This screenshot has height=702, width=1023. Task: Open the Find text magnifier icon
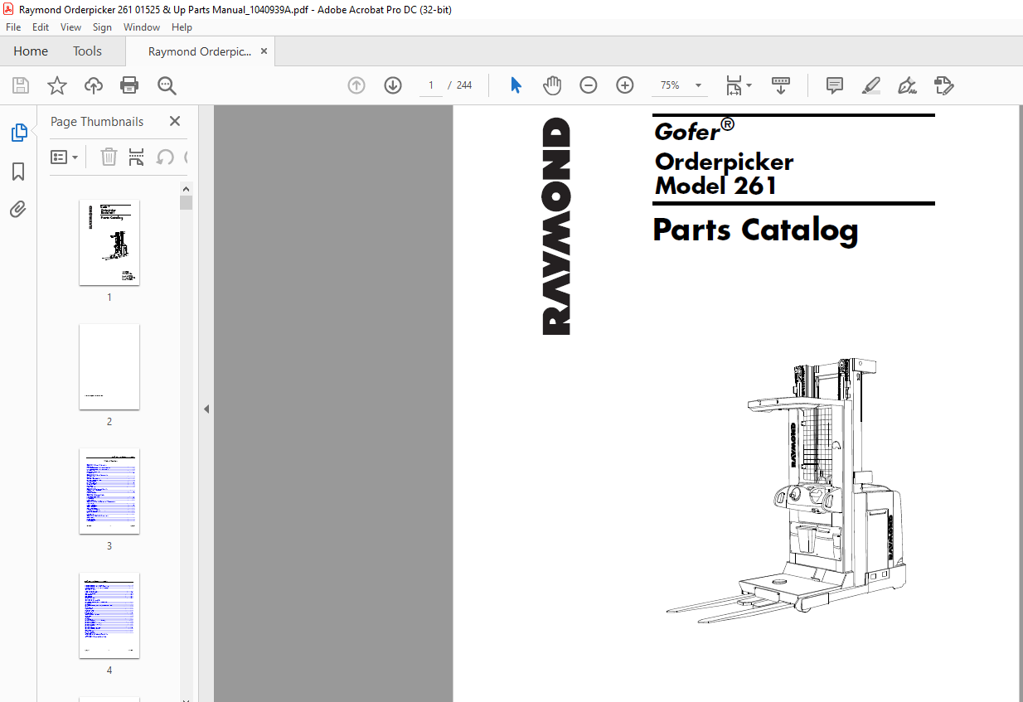pyautogui.click(x=167, y=85)
